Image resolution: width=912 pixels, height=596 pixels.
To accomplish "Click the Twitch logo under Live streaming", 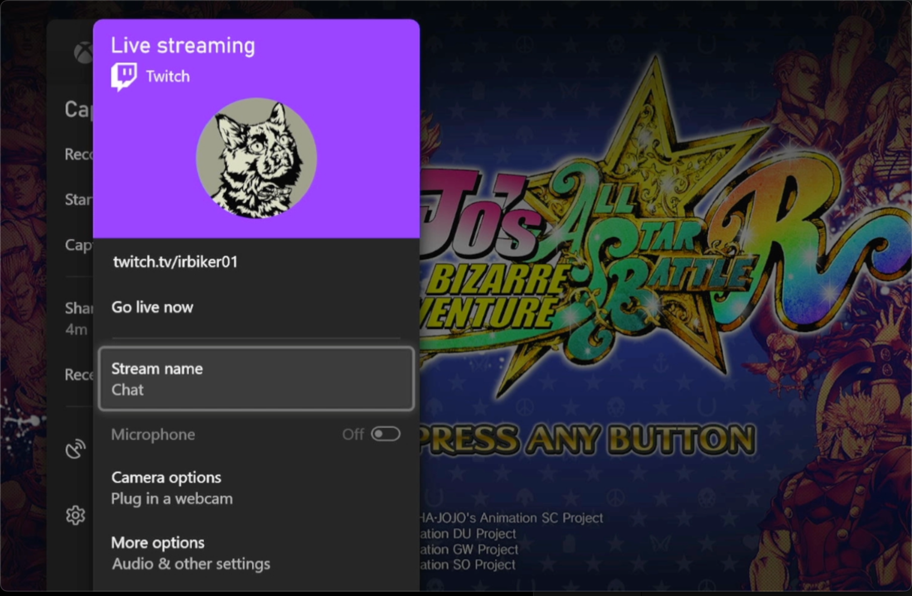I will pos(123,74).
